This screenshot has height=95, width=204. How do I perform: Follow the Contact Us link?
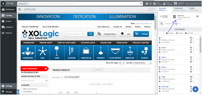(x=117, y=27)
